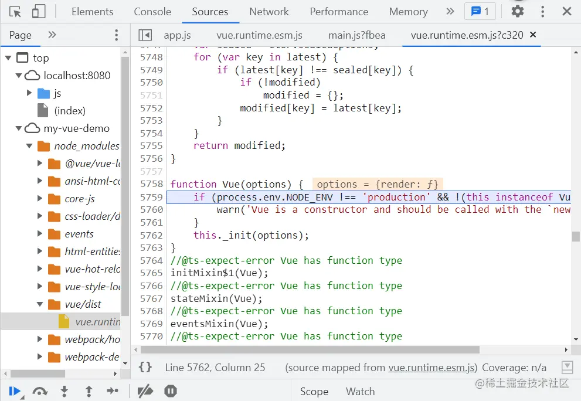Select the vue.runtime file in vue/dist
The height and width of the screenshot is (401, 581).
98,322
